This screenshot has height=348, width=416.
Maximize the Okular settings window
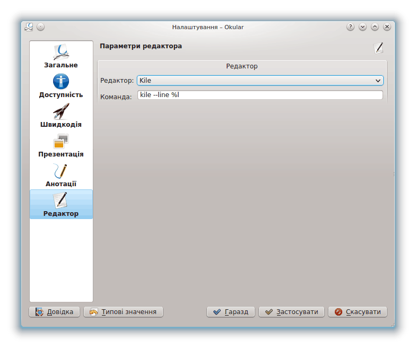click(375, 27)
